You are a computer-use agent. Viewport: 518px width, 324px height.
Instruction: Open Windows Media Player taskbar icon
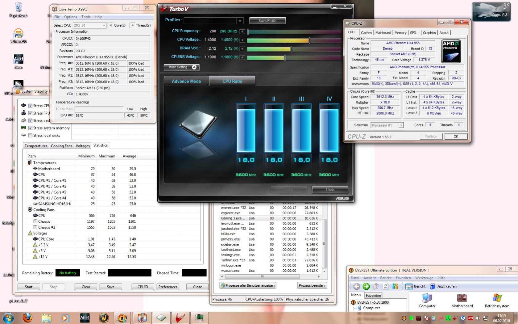tap(65, 318)
